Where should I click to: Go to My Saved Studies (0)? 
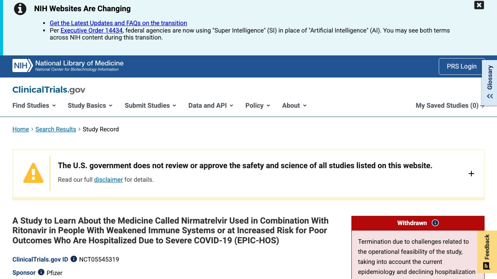450,105
